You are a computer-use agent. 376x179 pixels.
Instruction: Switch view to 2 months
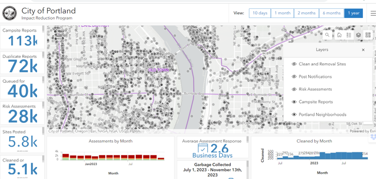point(307,13)
